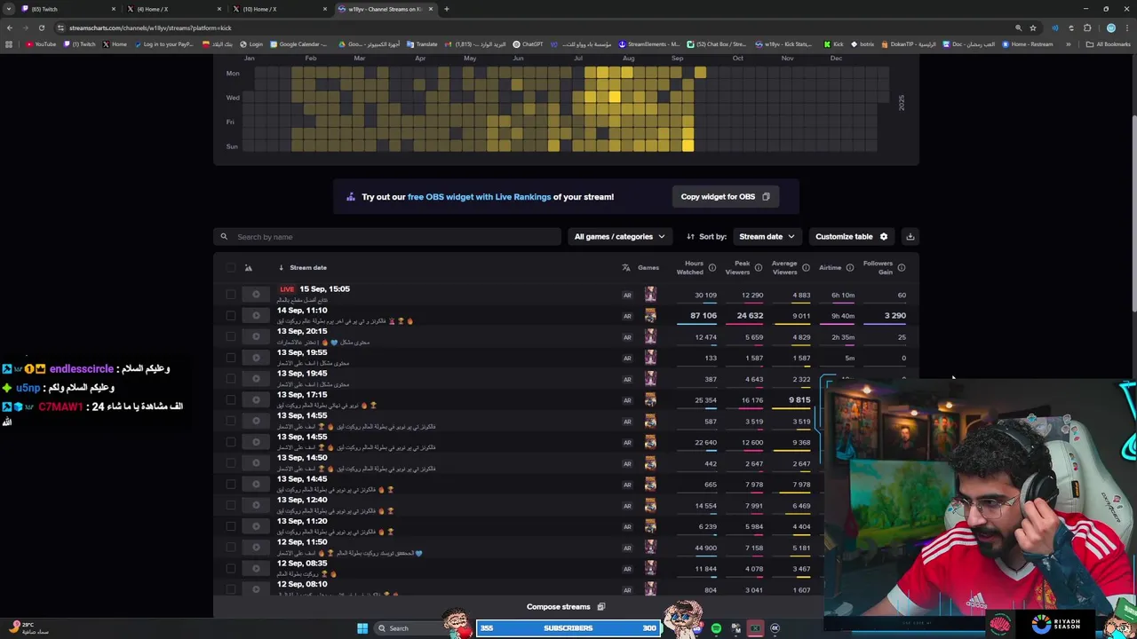Screen dimensions: 1137x639
Task: Play thumbnail of 14 Sep, 11:10 stream
Action: click(256, 316)
